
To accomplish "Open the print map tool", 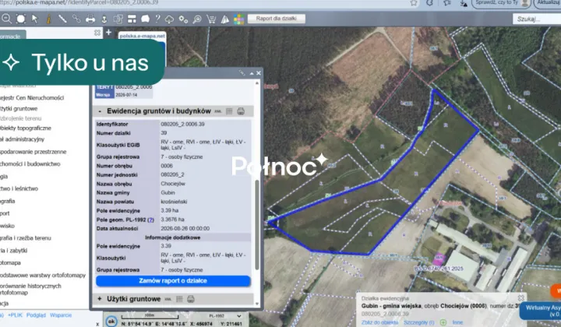I will [x=90, y=19].
